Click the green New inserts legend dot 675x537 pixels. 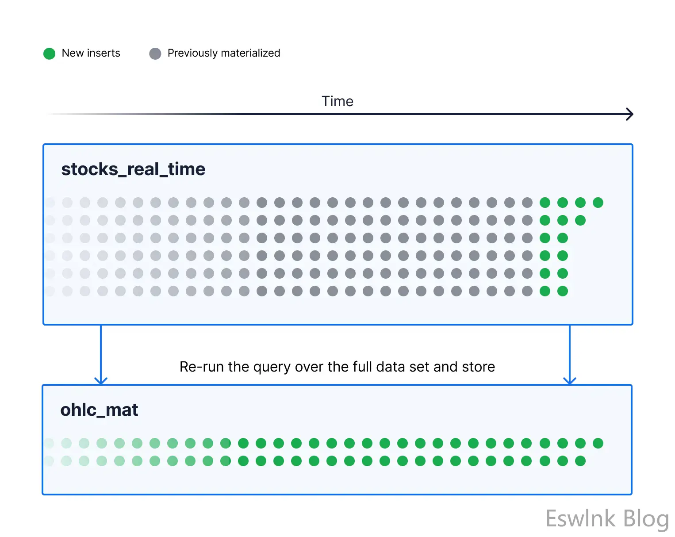49,54
